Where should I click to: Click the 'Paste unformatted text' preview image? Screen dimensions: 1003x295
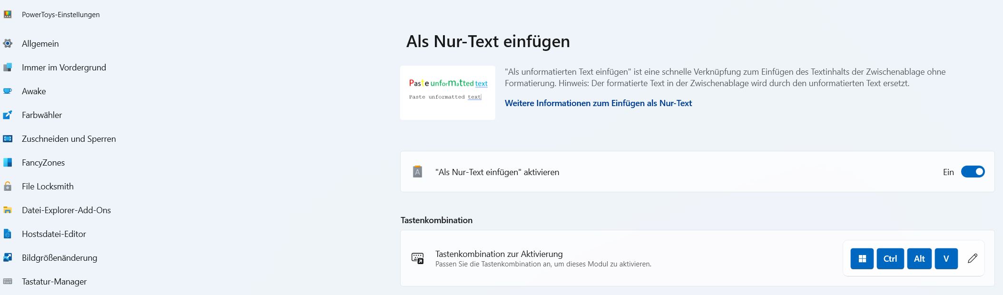click(x=448, y=93)
